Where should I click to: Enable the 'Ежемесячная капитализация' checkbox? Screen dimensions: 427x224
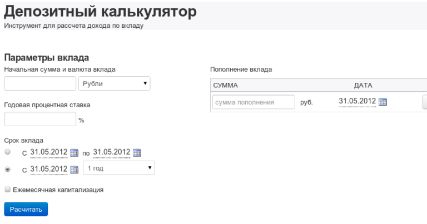7,190
